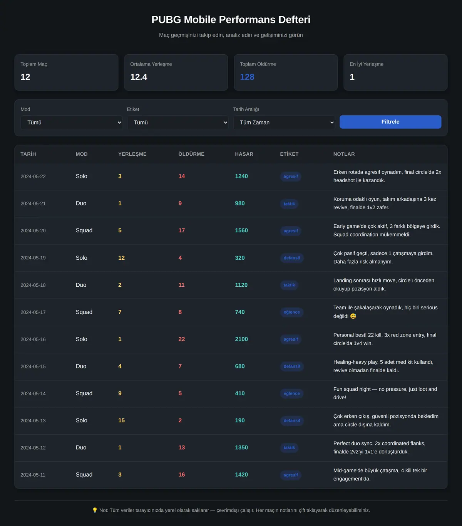This screenshot has width=462, height=526.
Task: Click the note starting 'Fun squad night'
Action: [385, 393]
